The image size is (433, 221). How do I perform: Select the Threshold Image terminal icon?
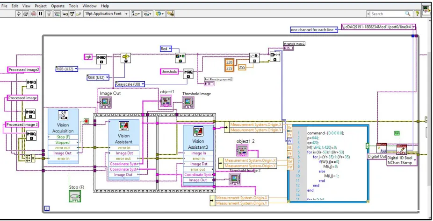point(188,102)
